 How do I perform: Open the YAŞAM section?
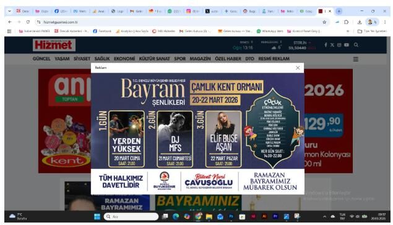pos(62,59)
